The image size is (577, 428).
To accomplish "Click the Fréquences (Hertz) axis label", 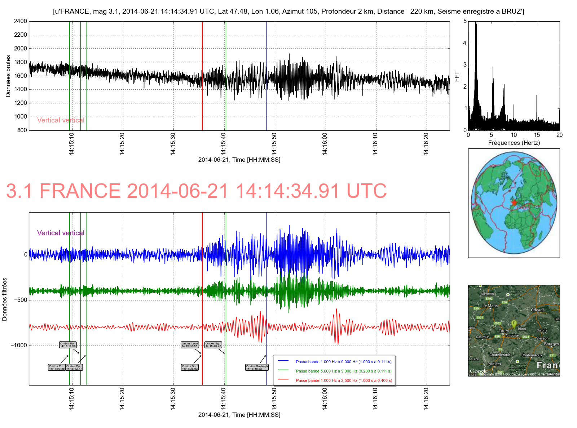I will (514, 143).
